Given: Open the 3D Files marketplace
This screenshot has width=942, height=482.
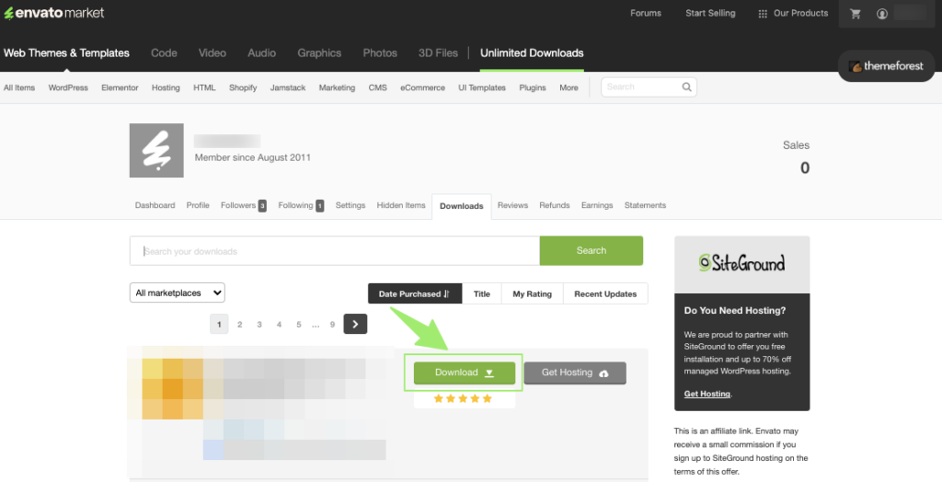Looking at the screenshot, I should click(x=438, y=52).
